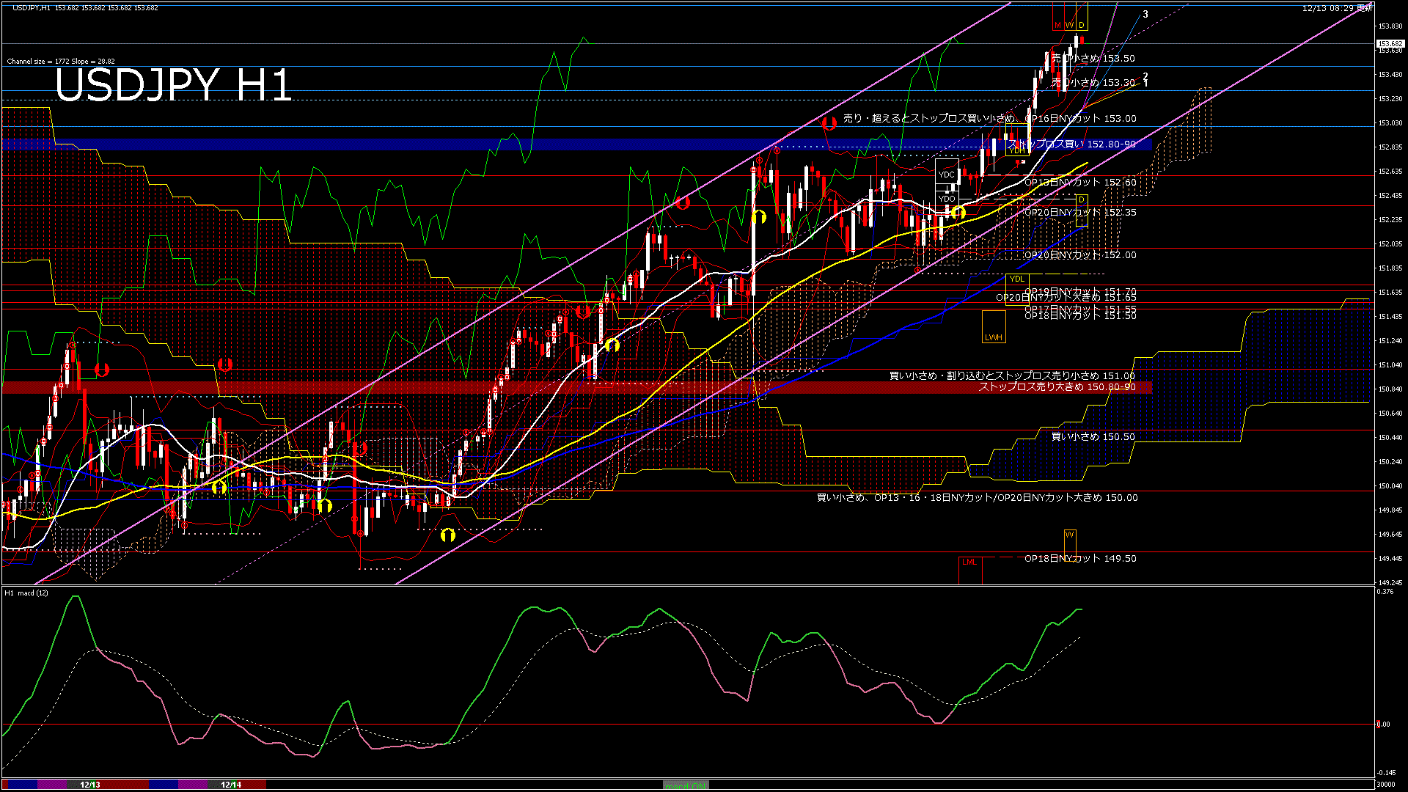Click the 12/14 date segment on timeline
Image resolution: width=1408 pixels, height=792 pixels.
pos(231,785)
